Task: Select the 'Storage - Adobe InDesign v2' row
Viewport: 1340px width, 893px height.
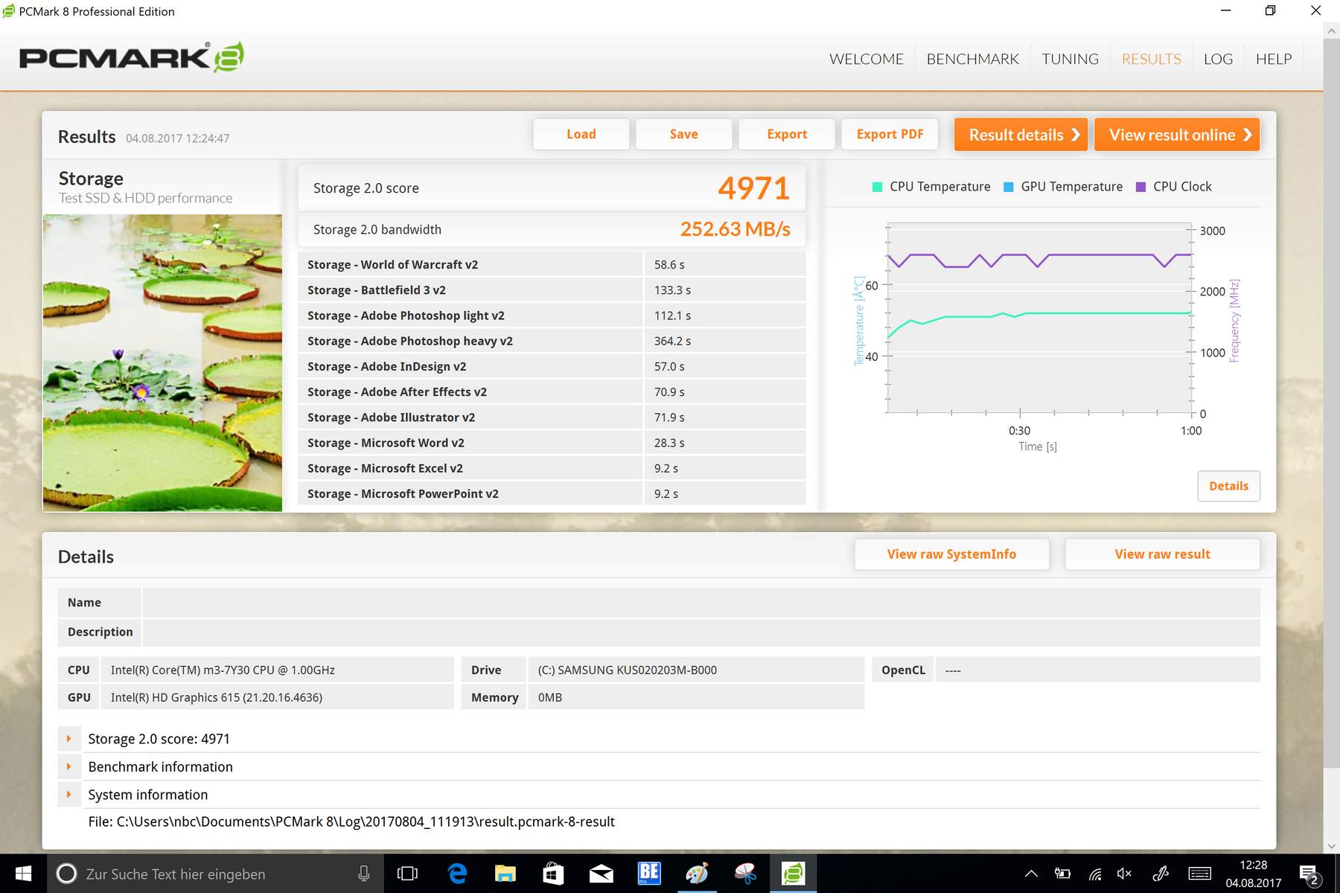Action: coord(552,367)
